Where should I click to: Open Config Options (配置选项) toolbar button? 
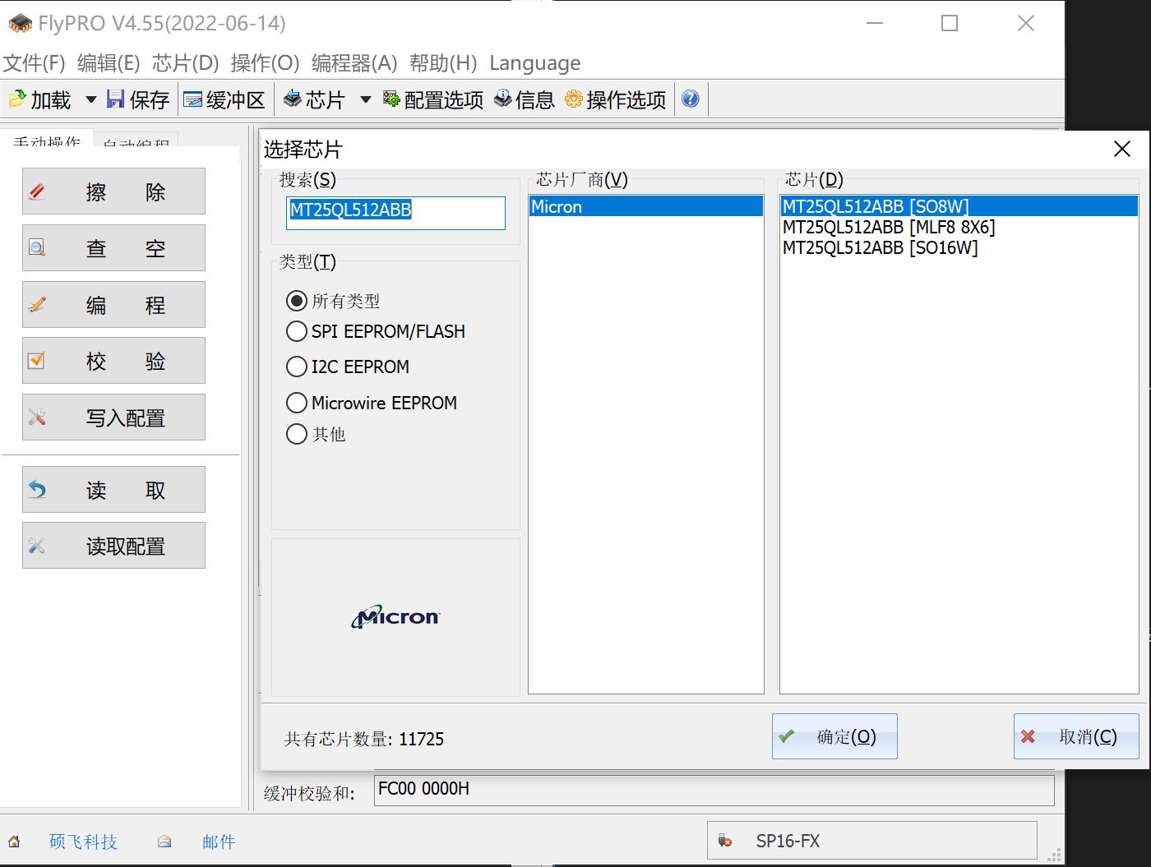click(433, 99)
